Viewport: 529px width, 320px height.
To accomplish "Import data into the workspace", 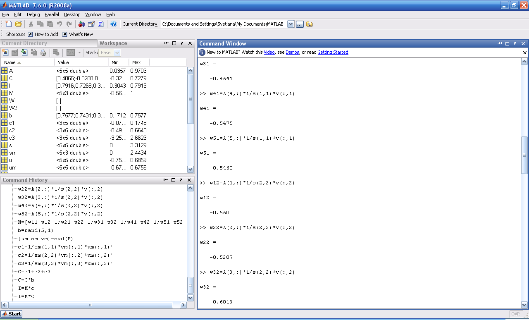I will tap(24, 53).
